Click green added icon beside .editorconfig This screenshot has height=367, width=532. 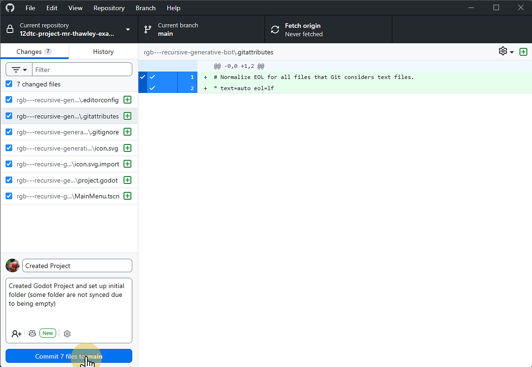pyautogui.click(x=128, y=100)
